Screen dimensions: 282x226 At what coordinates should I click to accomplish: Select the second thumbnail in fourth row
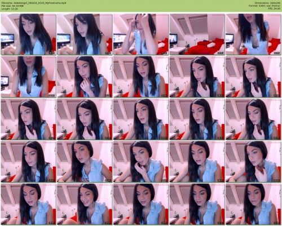85,162
